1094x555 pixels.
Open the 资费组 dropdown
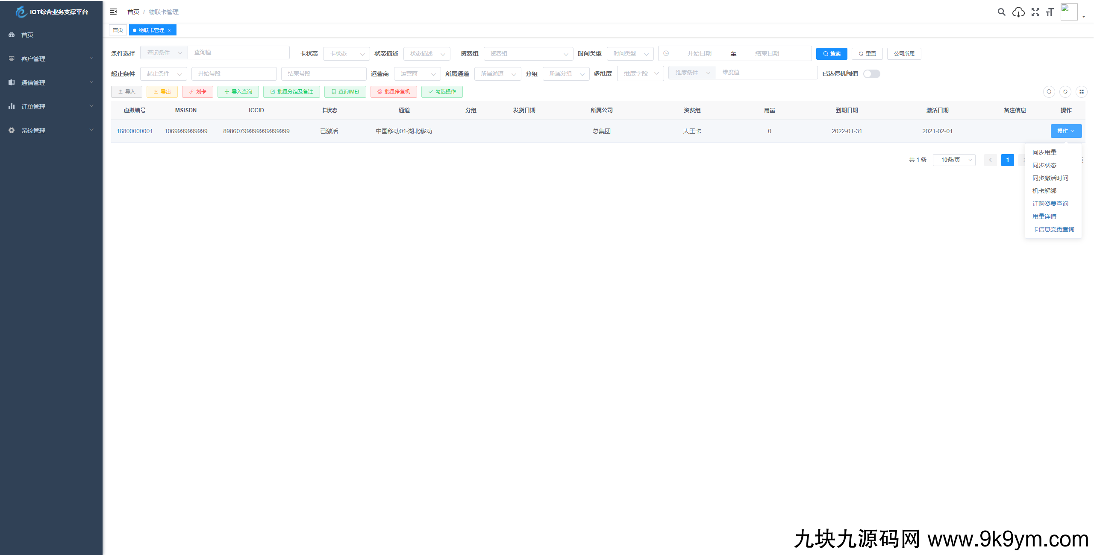pos(528,54)
